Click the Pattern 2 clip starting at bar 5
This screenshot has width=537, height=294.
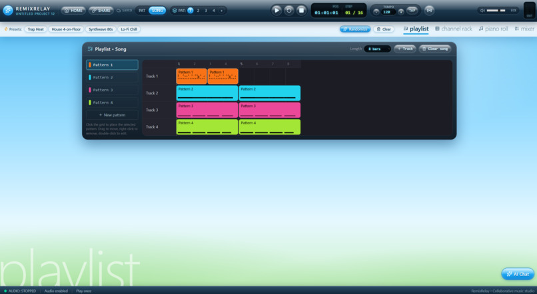[x=270, y=93]
